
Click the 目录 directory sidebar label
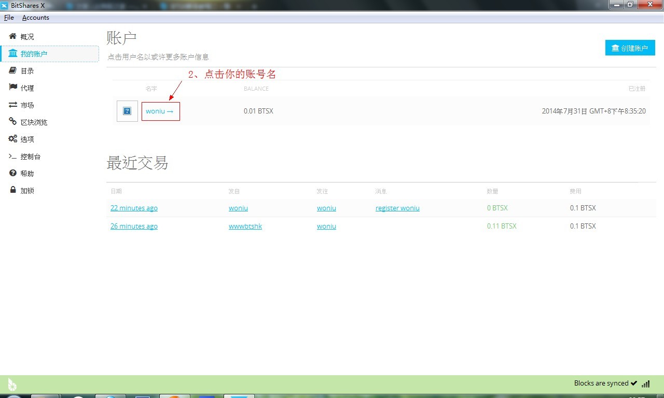pos(27,71)
